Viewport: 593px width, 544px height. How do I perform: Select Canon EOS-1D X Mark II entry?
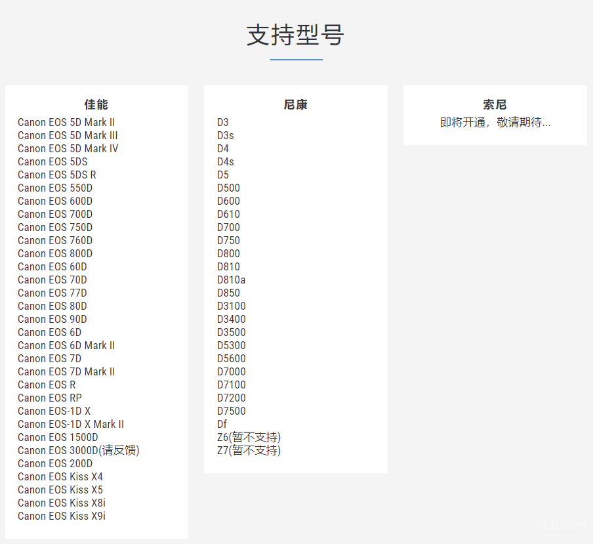click(71, 424)
